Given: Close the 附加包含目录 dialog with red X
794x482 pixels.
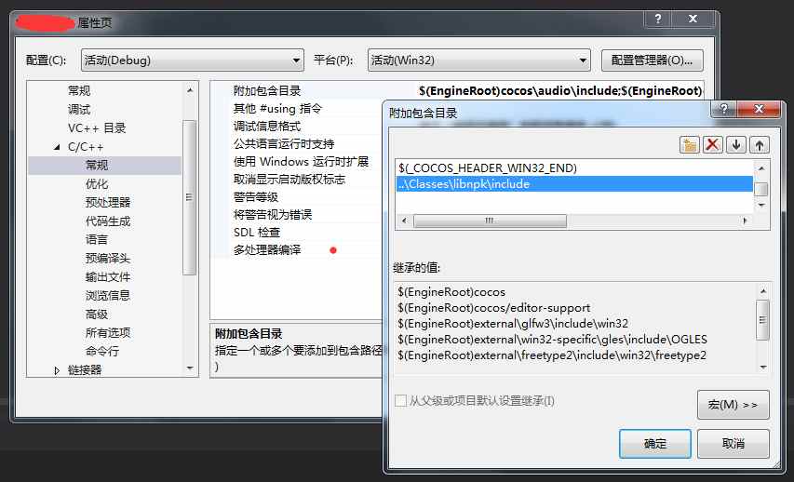Looking at the screenshot, I should coord(759,109).
